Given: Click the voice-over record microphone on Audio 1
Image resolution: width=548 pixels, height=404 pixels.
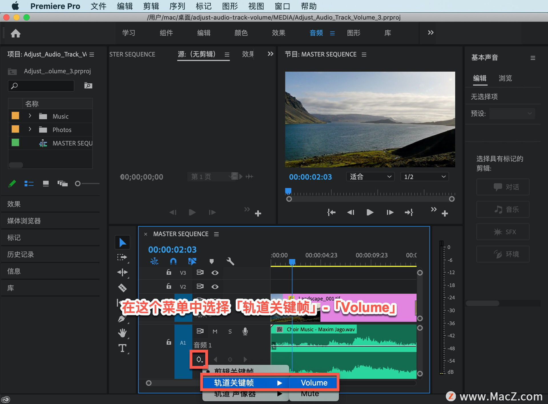Looking at the screenshot, I should pos(245,331).
